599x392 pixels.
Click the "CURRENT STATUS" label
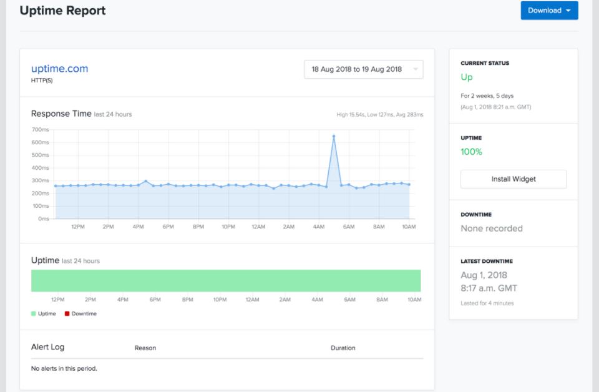point(485,63)
